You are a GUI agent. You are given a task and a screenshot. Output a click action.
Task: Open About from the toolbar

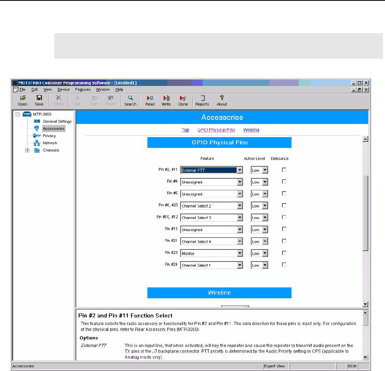pyautogui.click(x=222, y=101)
